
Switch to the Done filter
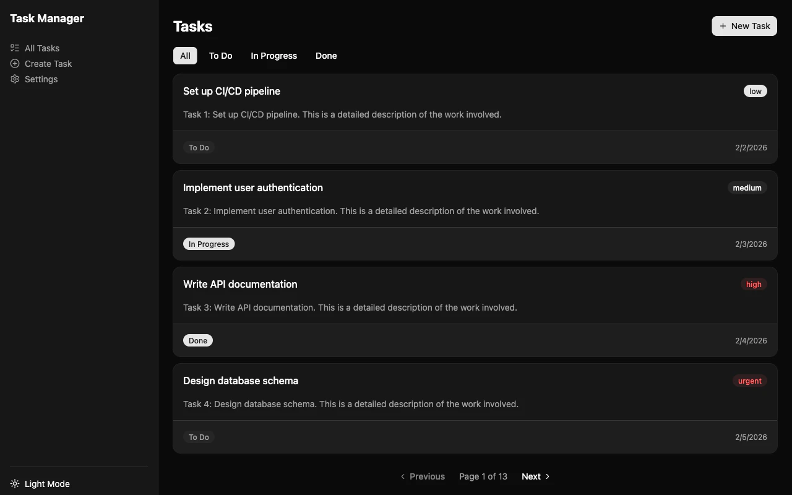pyautogui.click(x=326, y=56)
